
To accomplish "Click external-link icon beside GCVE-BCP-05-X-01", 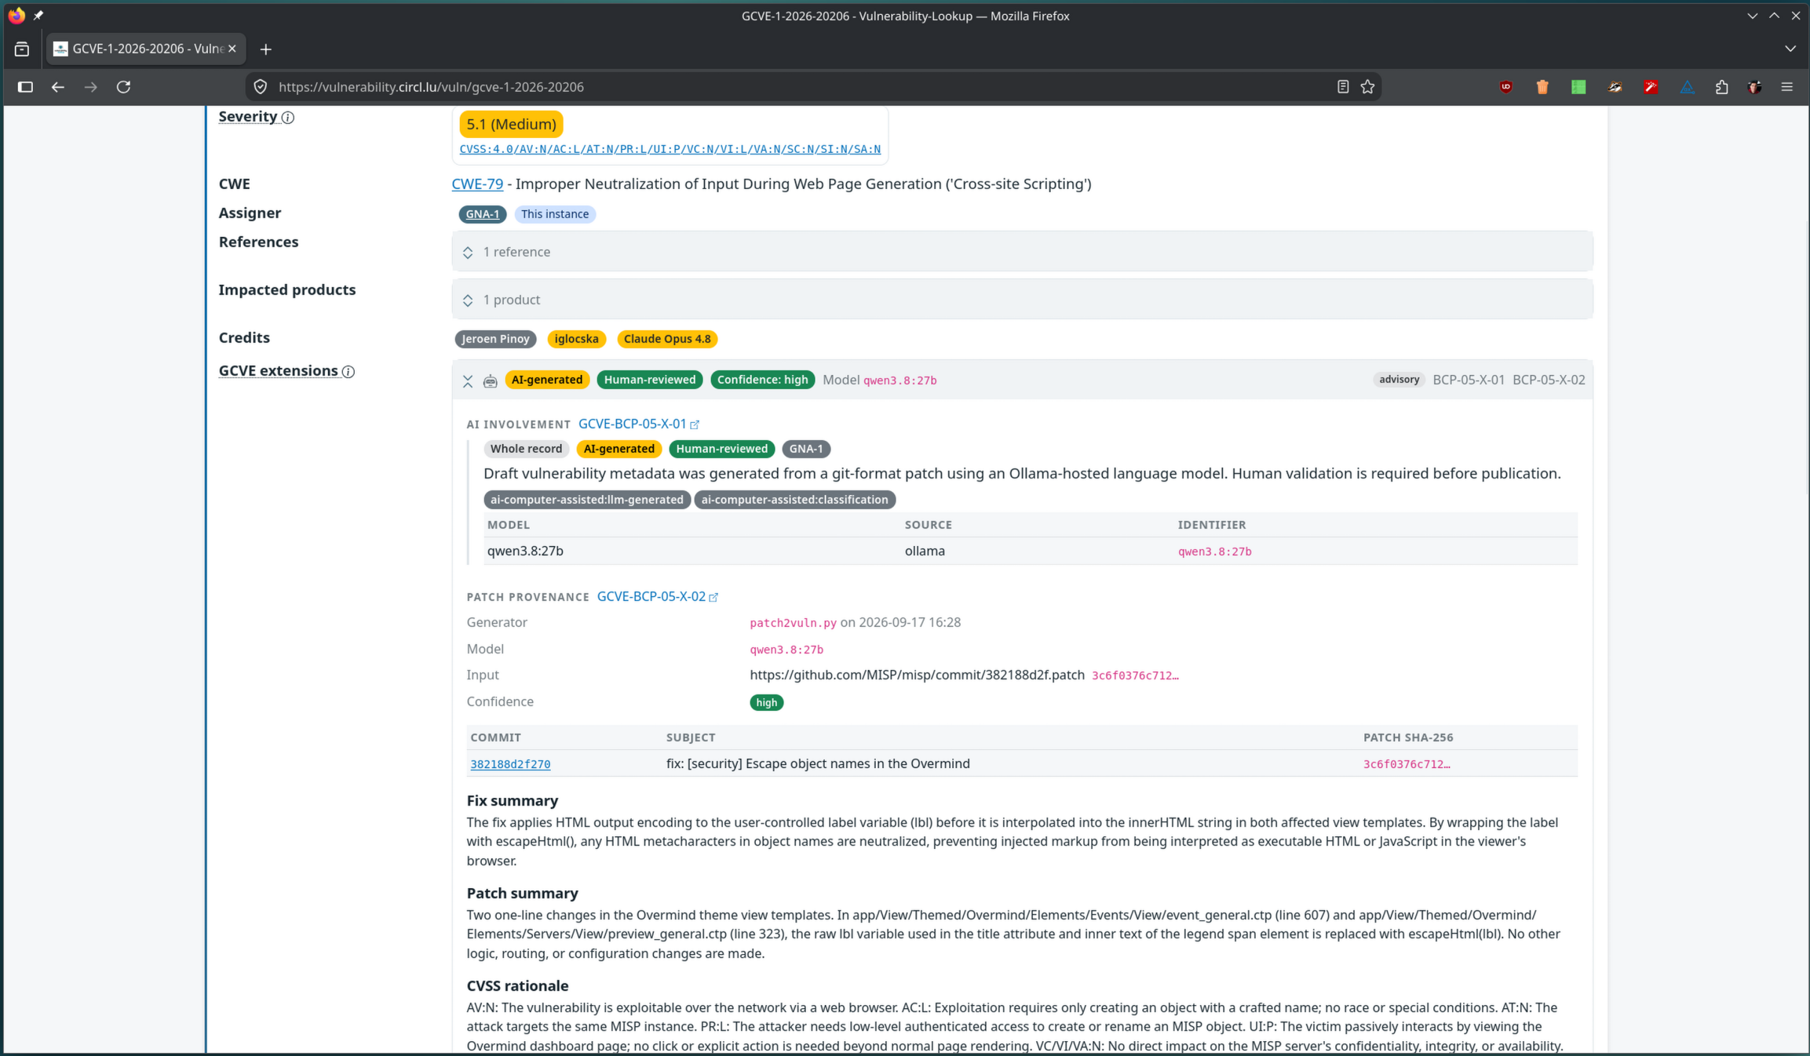I will click(695, 424).
